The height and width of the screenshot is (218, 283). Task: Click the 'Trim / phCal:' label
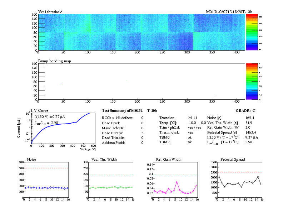coord(170,128)
